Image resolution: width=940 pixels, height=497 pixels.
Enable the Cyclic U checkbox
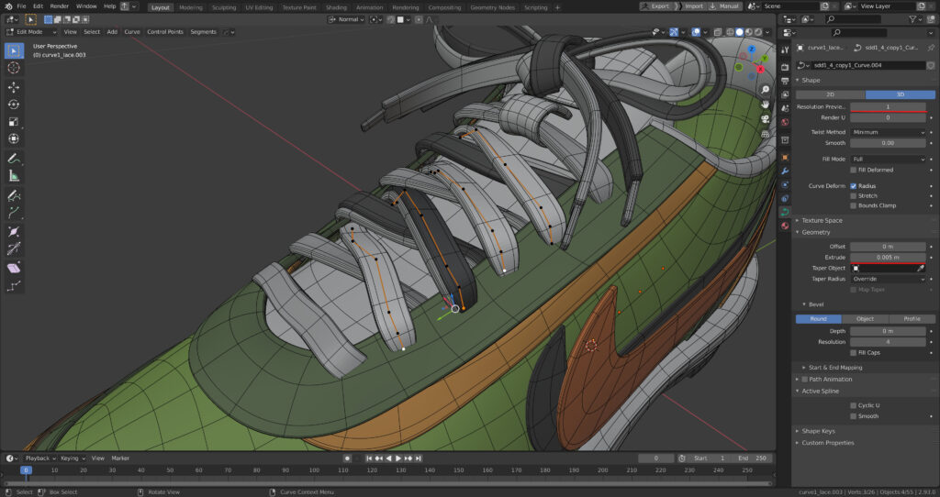point(853,405)
